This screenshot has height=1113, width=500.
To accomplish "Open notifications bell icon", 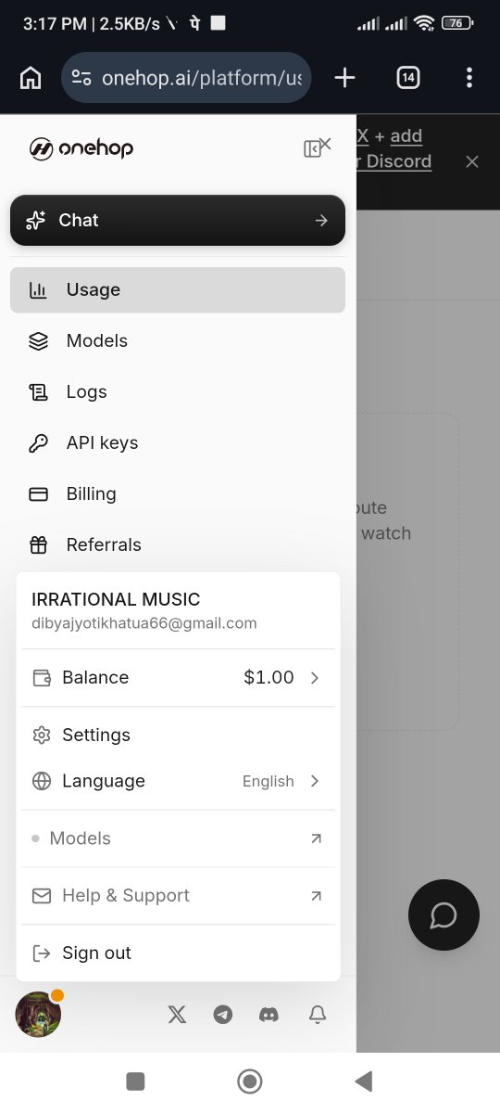I will 318,1015.
